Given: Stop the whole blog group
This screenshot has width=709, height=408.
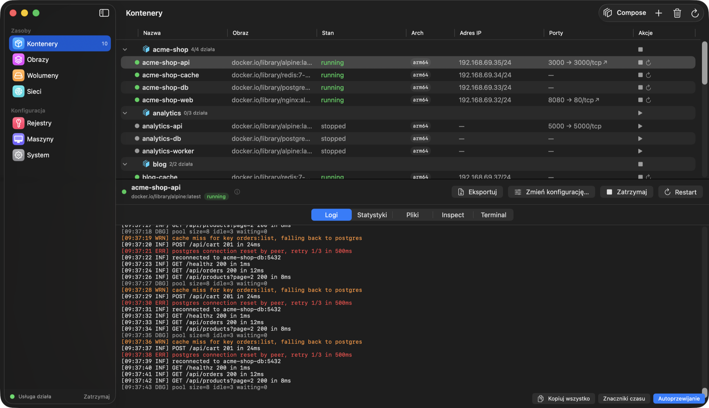Looking at the screenshot, I should 640,164.
